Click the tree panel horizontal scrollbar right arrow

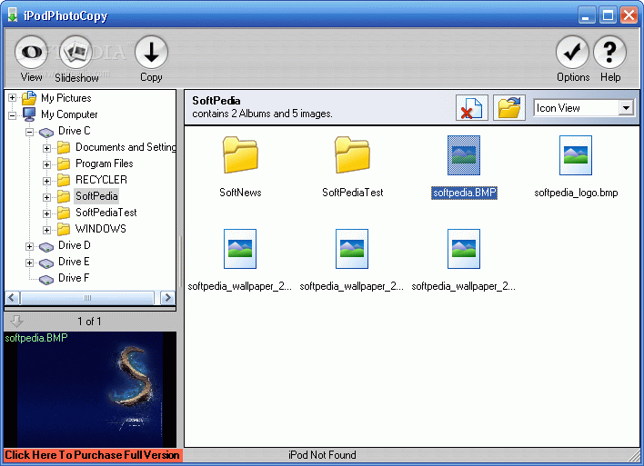(x=167, y=298)
